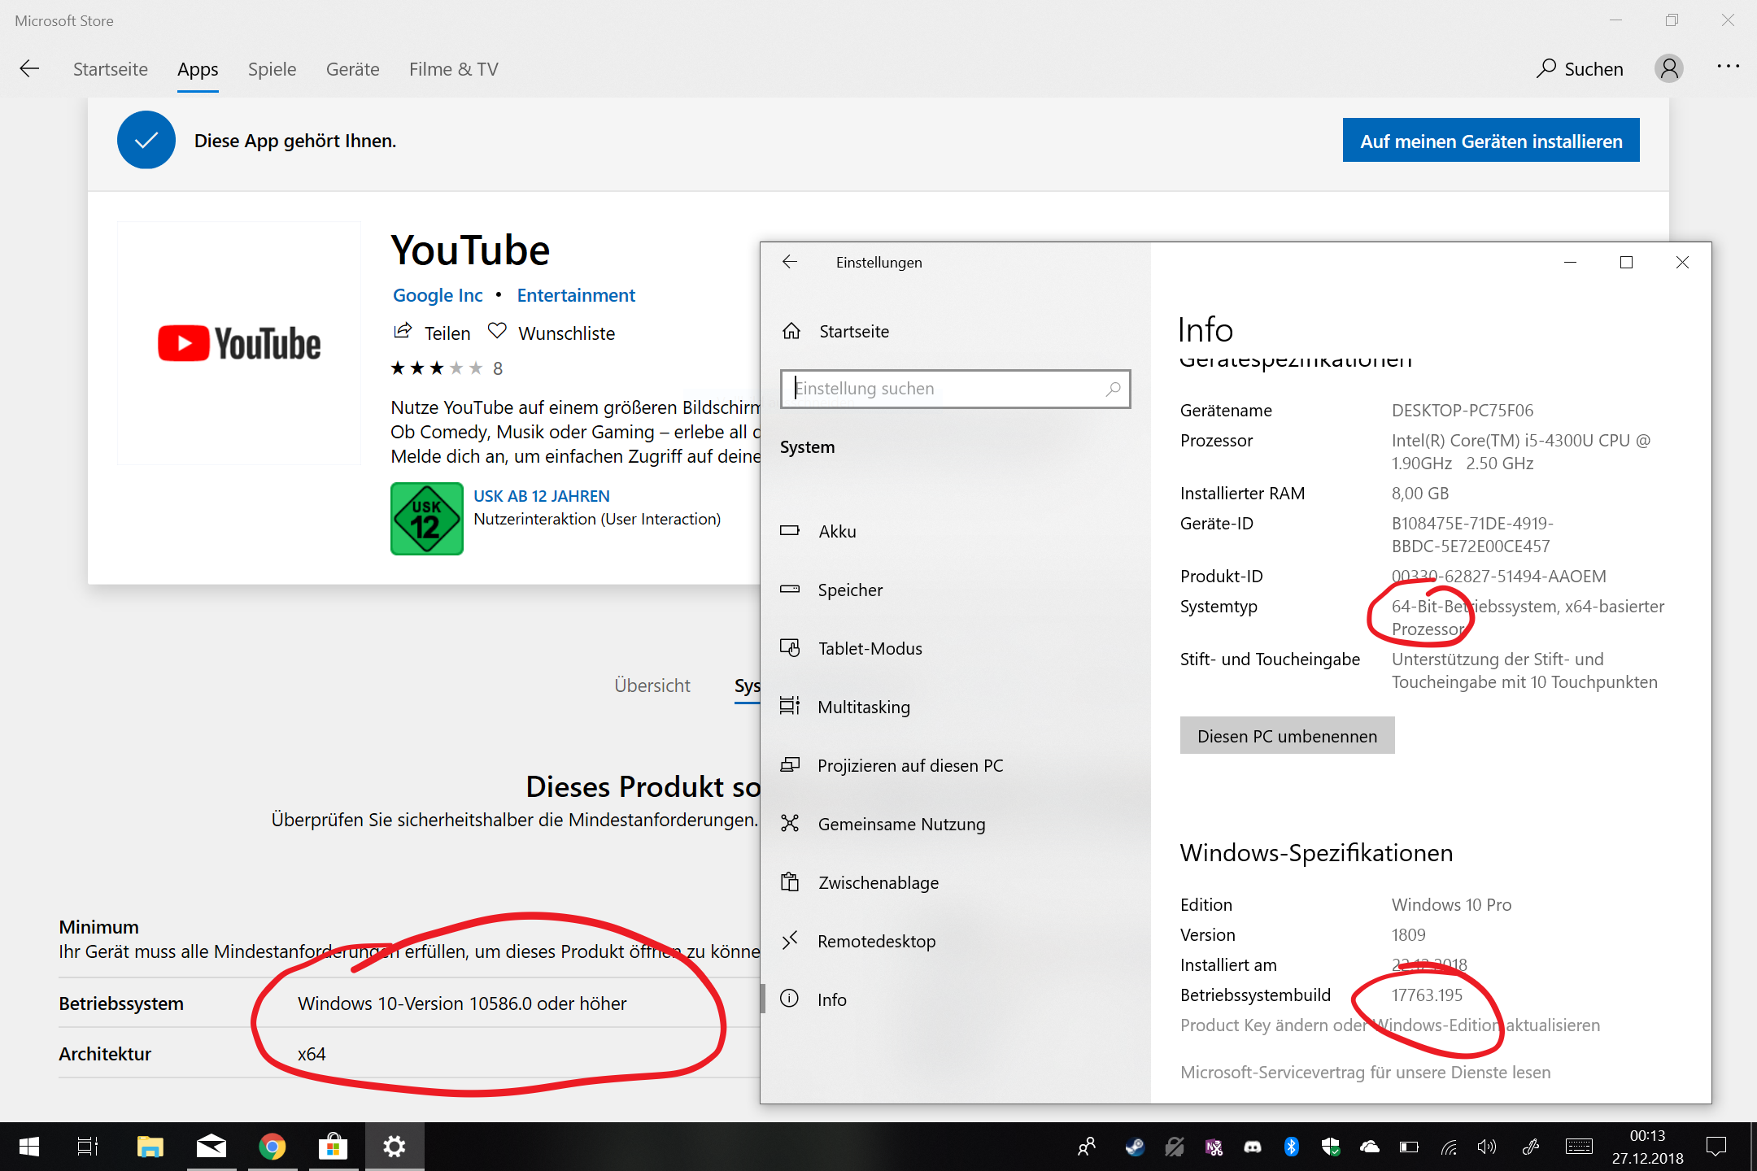This screenshot has height=1171, width=1757.
Task: Maximize the Einstellungen window
Action: pos(1626,262)
